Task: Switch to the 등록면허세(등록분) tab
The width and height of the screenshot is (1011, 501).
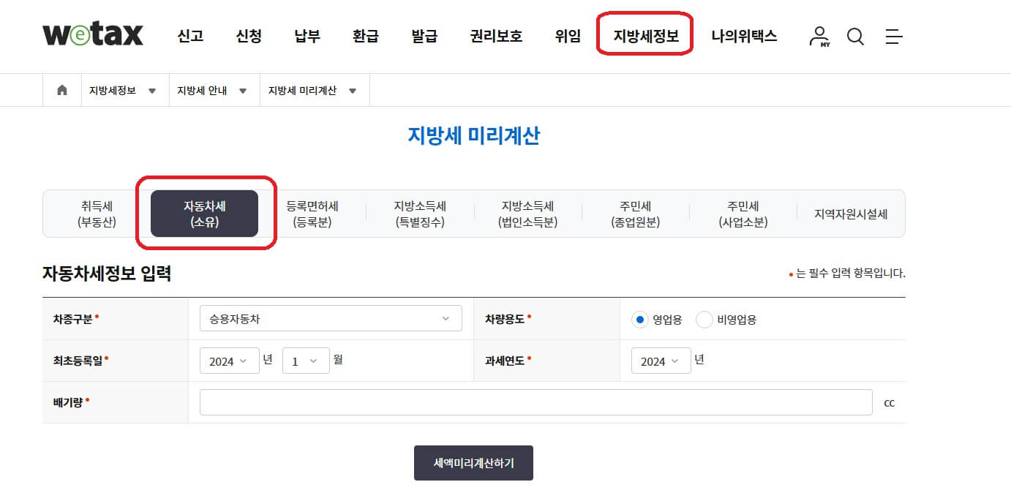Action: point(311,214)
